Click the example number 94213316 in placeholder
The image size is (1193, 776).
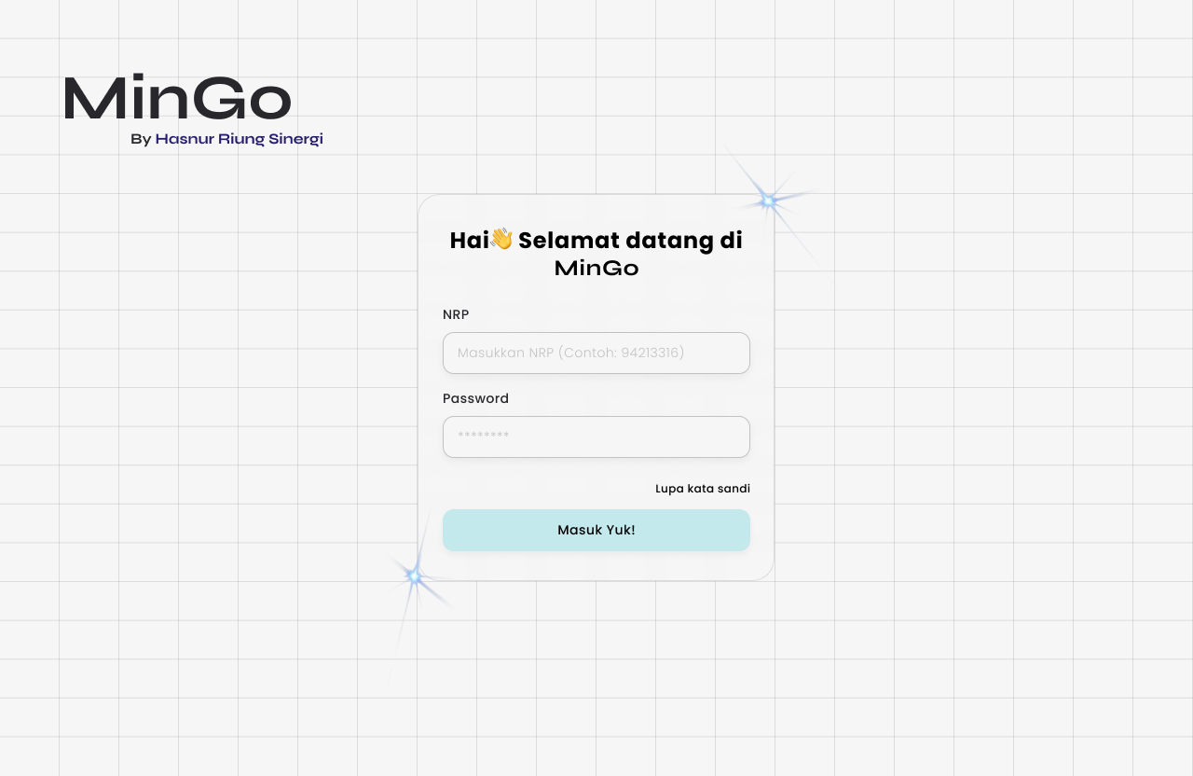pos(651,353)
